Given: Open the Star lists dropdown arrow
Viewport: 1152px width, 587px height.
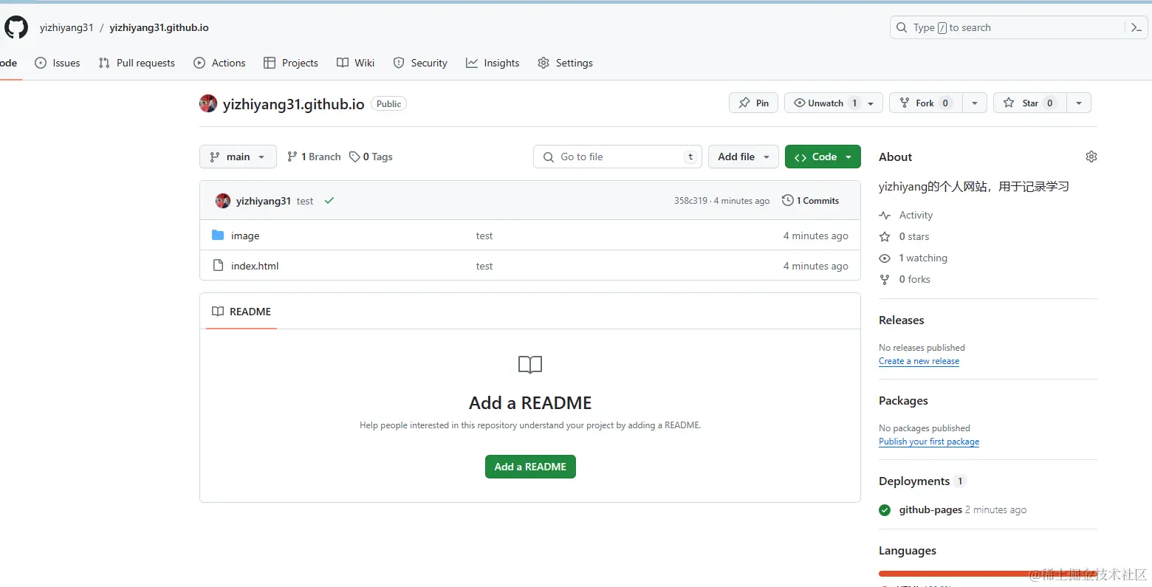Looking at the screenshot, I should click(1079, 103).
